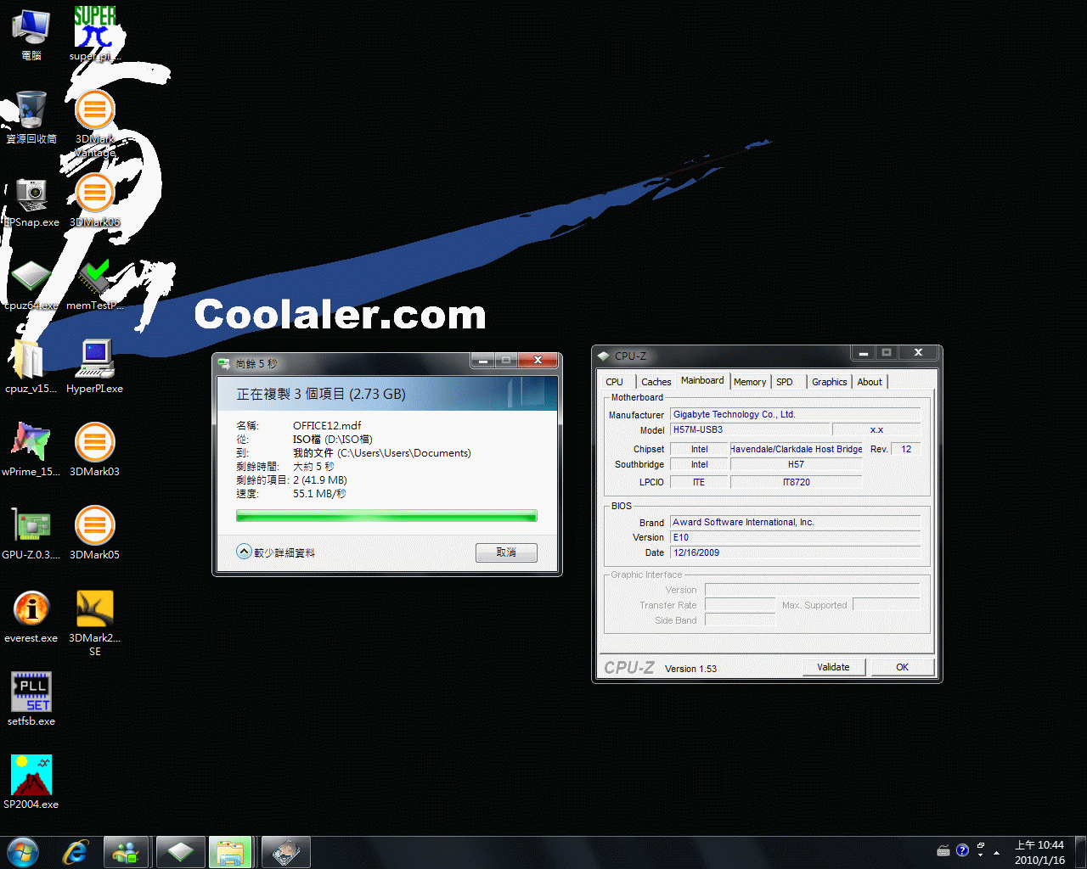Click the CPU-Z title bar icon

[604, 356]
